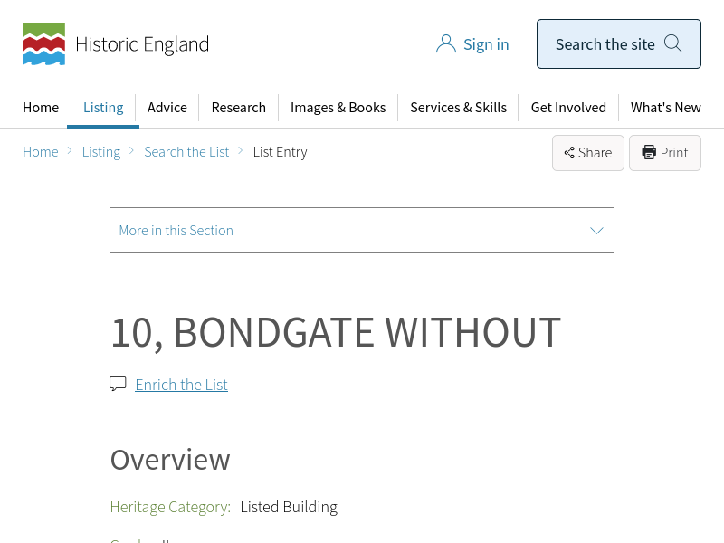Open the Get Involved menu
Image resolution: width=724 pixels, height=543 pixels.
click(568, 107)
